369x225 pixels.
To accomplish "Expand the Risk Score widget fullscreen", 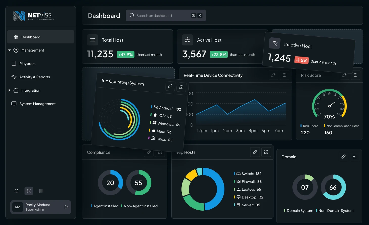I will pos(355,75).
